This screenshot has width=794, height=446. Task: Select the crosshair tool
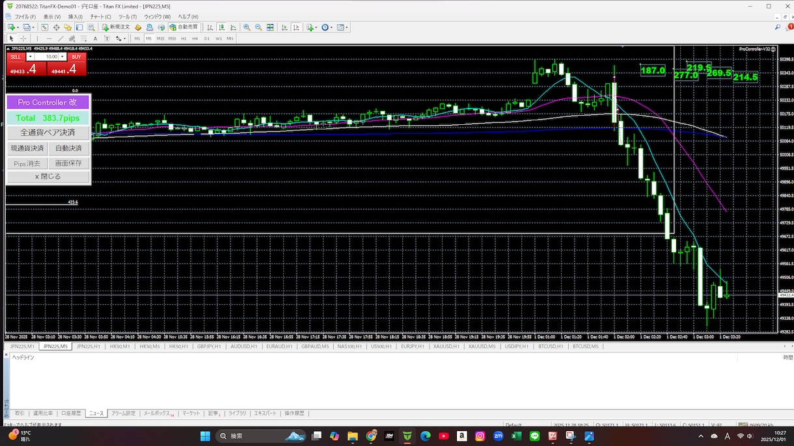click(x=23, y=38)
